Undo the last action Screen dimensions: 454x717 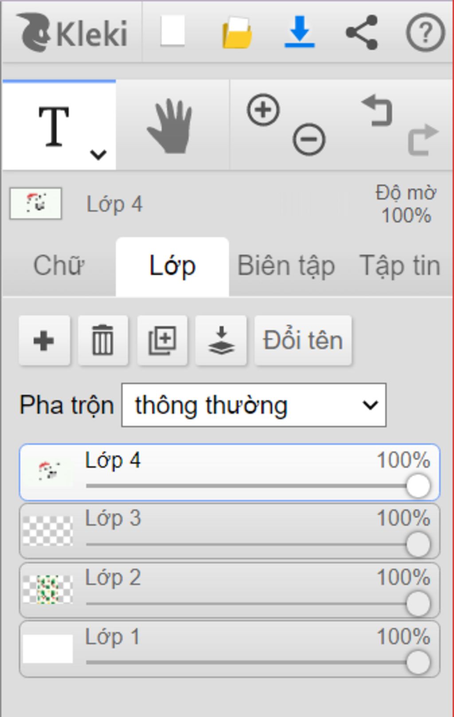[x=377, y=110]
